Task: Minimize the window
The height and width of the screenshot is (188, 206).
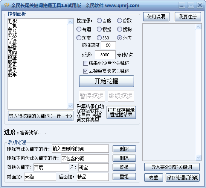Action: (182, 6)
